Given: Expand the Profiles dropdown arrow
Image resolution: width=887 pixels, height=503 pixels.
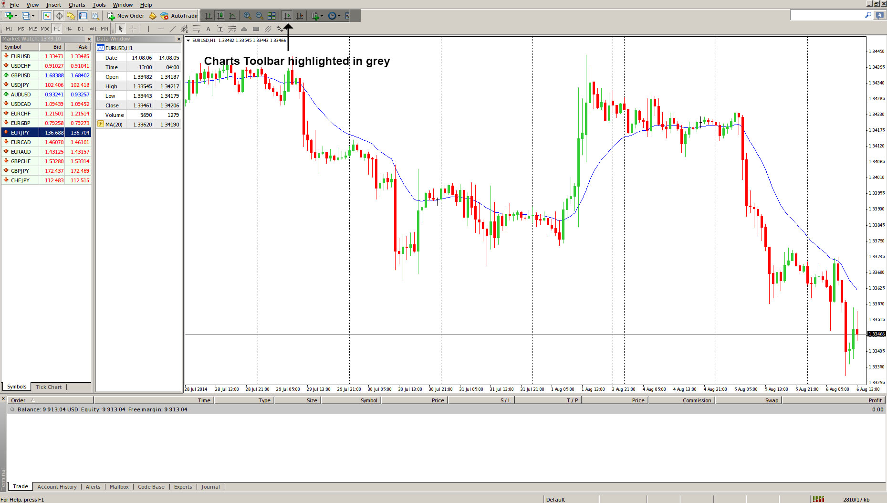Looking at the screenshot, I should (33, 16).
